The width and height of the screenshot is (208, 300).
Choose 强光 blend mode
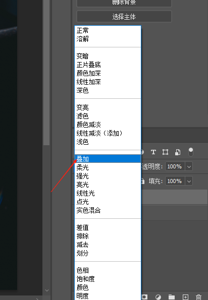(x=108, y=176)
